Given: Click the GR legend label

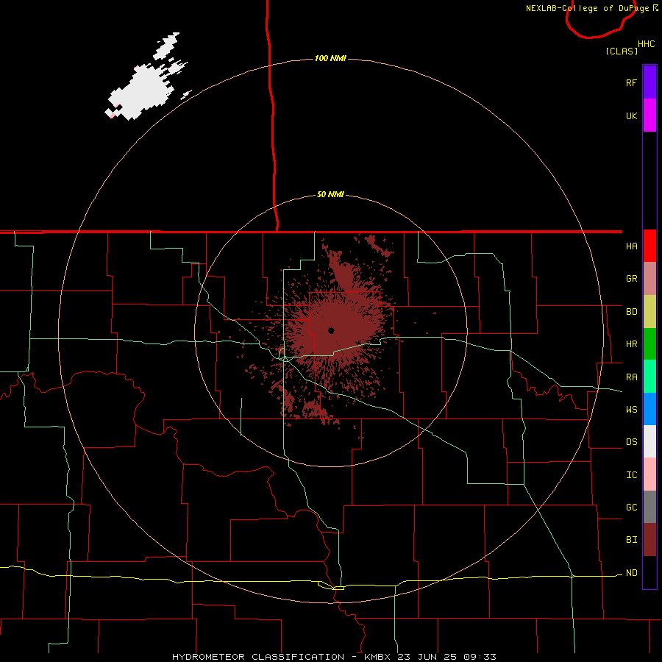Looking at the screenshot, I should tap(631, 279).
